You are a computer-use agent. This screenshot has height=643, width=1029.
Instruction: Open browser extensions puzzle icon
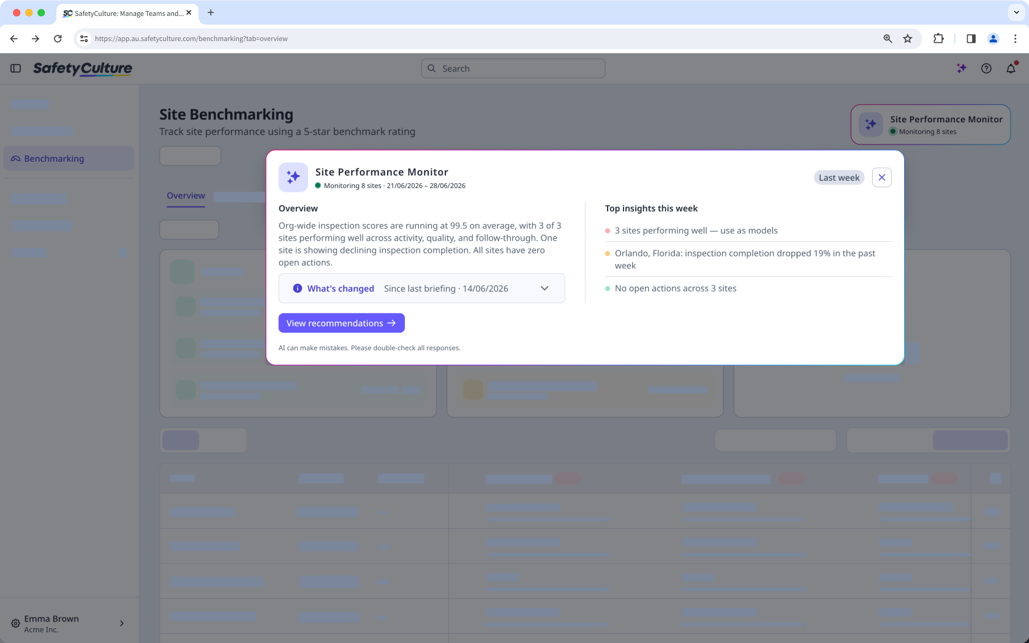point(938,39)
